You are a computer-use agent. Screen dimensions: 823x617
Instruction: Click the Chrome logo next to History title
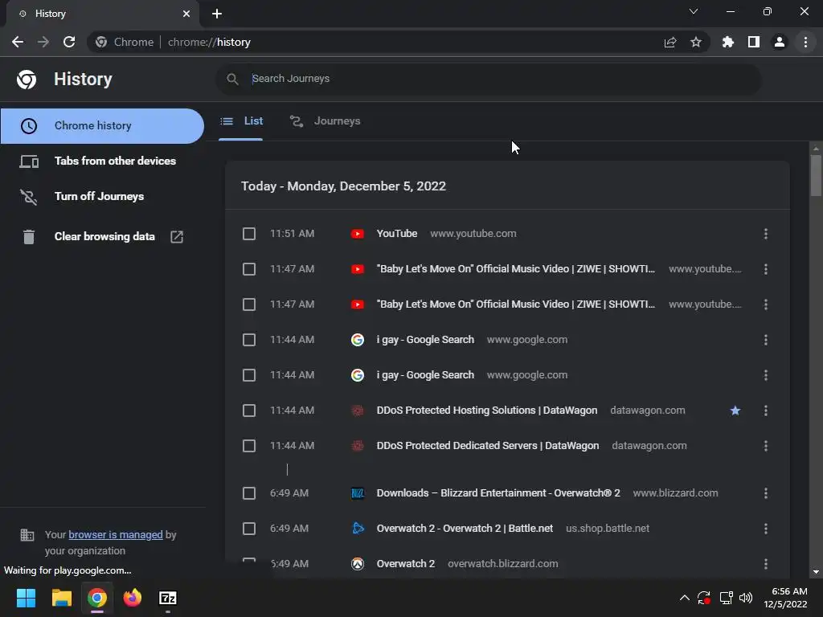tap(27, 80)
